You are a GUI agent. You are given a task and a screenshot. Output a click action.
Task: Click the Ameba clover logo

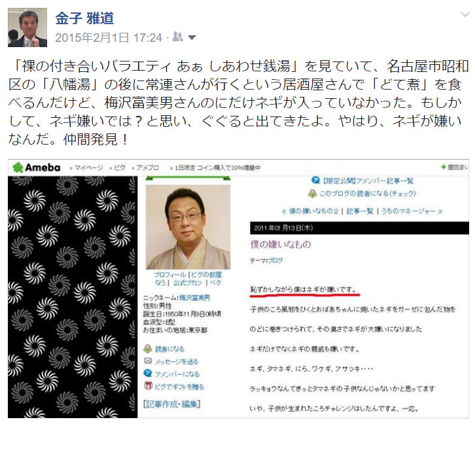point(18,167)
